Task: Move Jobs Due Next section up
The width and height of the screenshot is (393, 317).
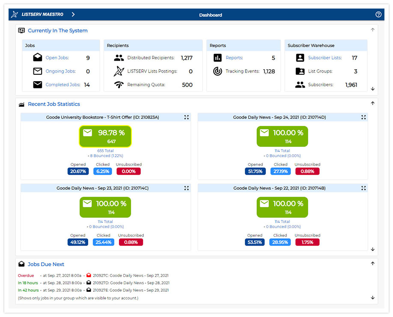Action: tap(373, 263)
